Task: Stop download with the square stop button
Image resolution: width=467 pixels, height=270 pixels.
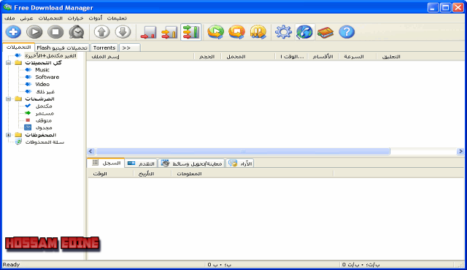Action: point(55,32)
